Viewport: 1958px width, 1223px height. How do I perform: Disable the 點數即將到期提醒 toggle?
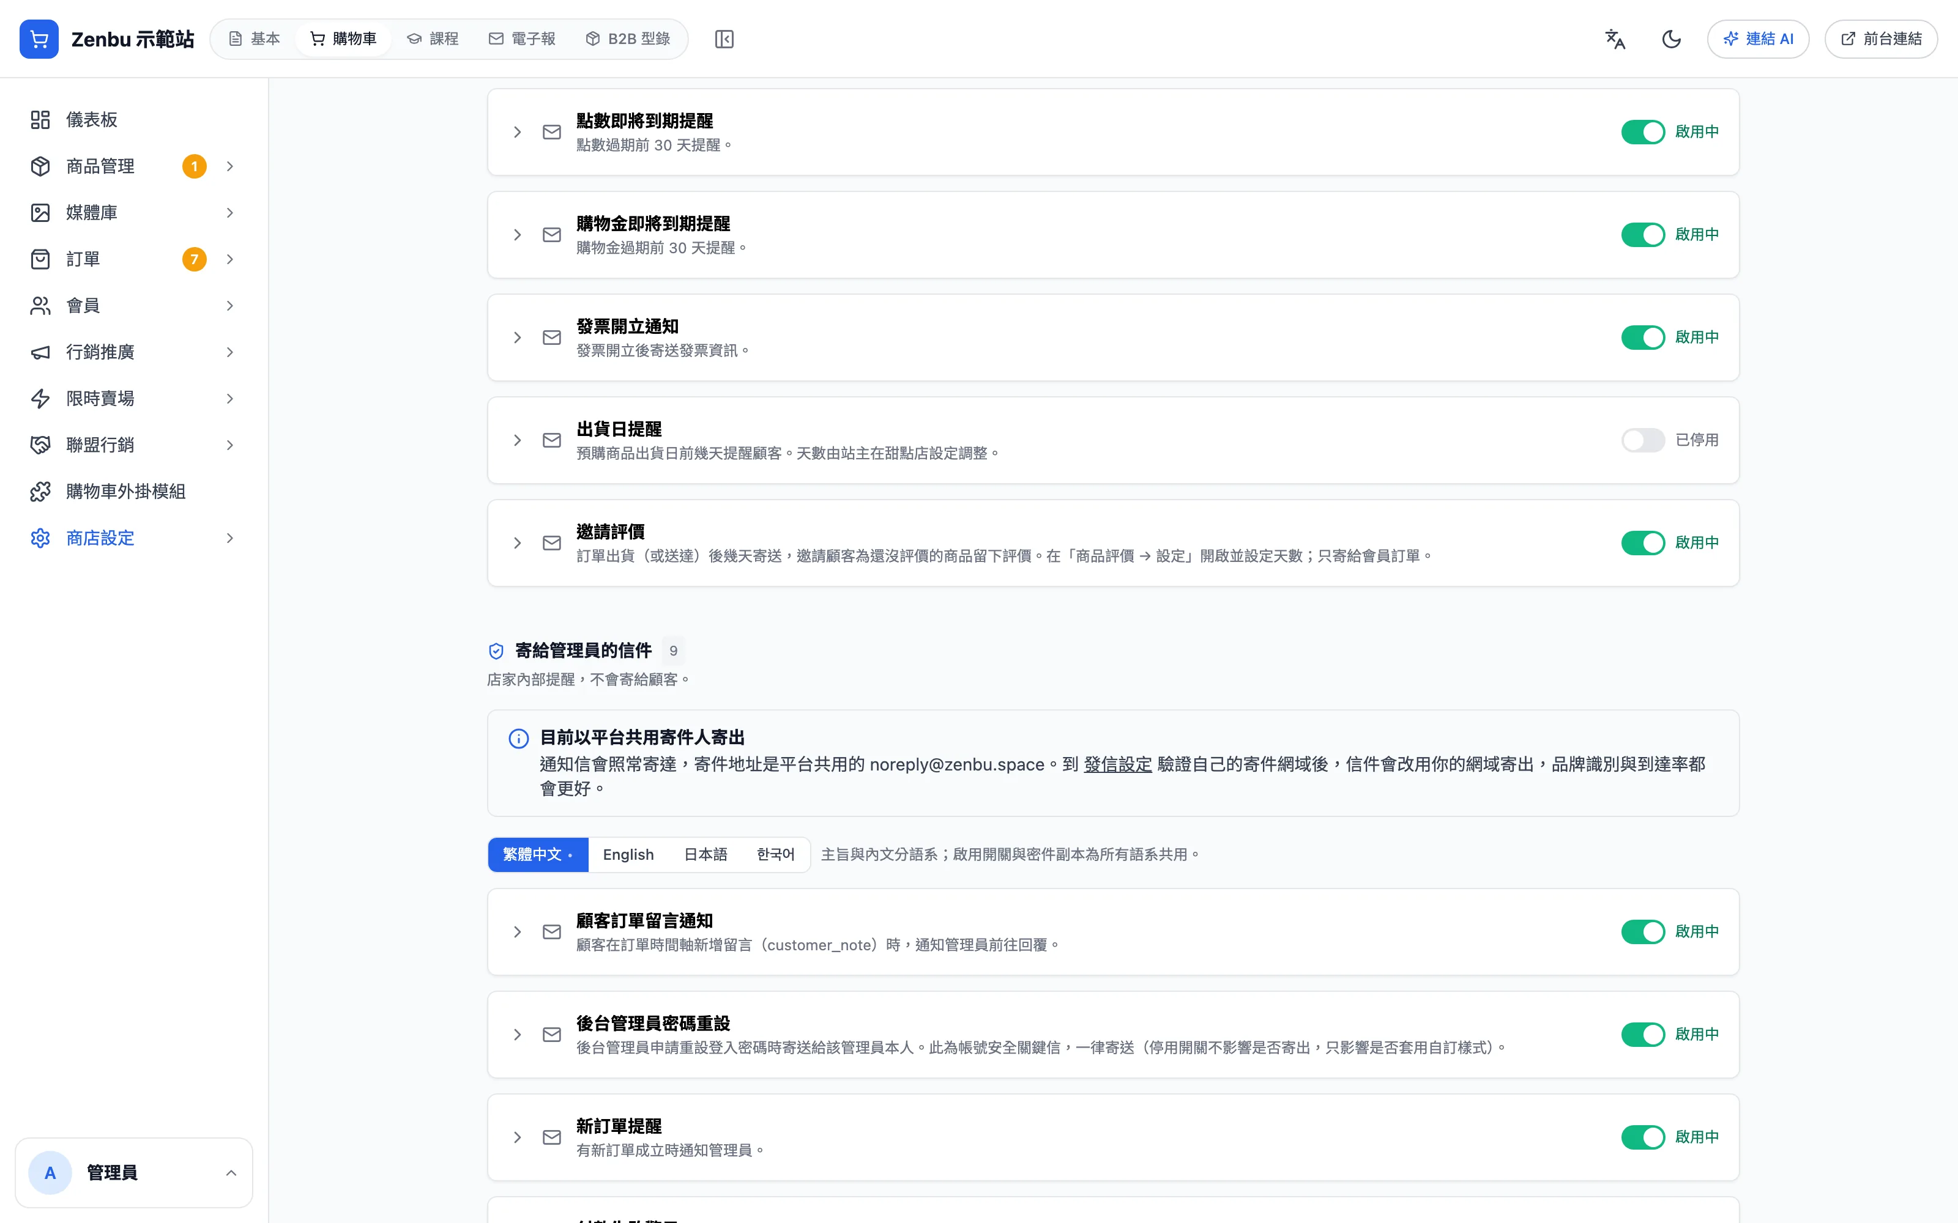(1642, 132)
